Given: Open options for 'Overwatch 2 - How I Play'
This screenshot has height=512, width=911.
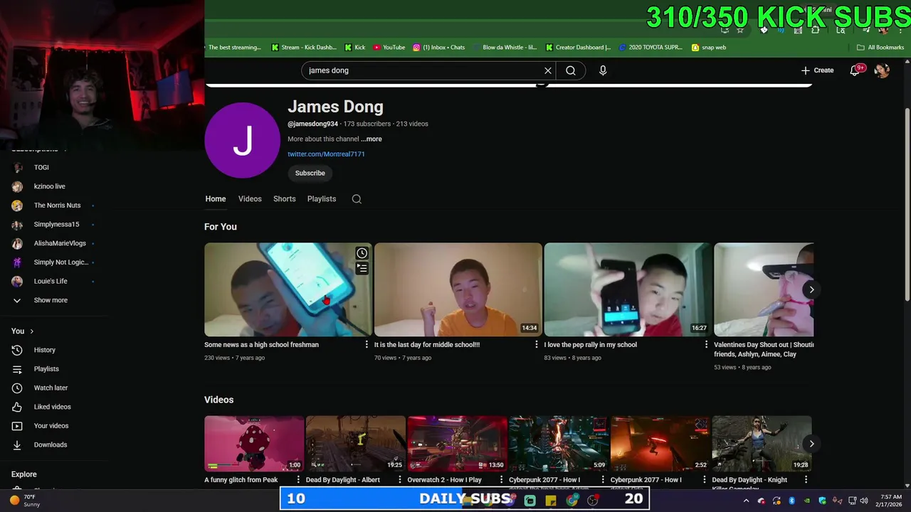Looking at the screenshot, I should click(x=502, y=480).
